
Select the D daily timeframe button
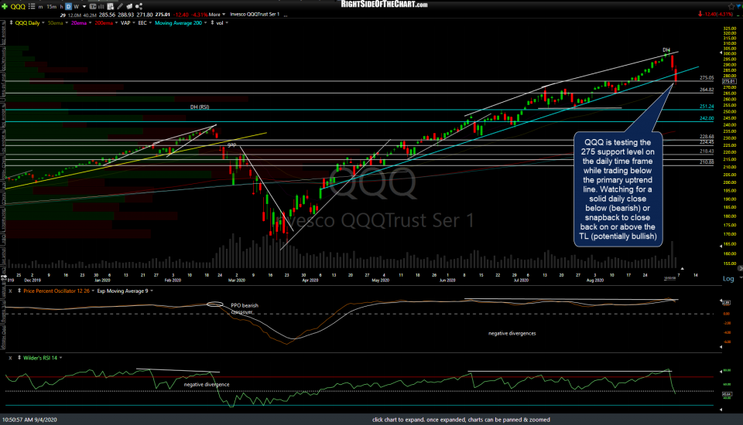tap(68, 7)
